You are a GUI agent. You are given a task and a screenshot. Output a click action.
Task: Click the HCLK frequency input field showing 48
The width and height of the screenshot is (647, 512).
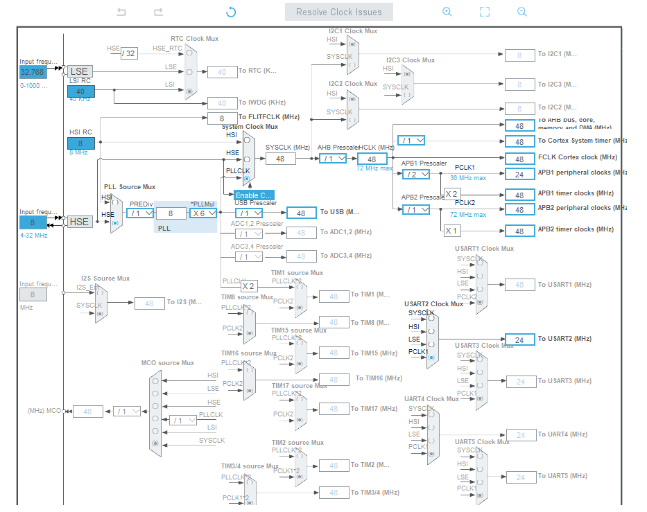pyautogui.click(x=373, y=158)
